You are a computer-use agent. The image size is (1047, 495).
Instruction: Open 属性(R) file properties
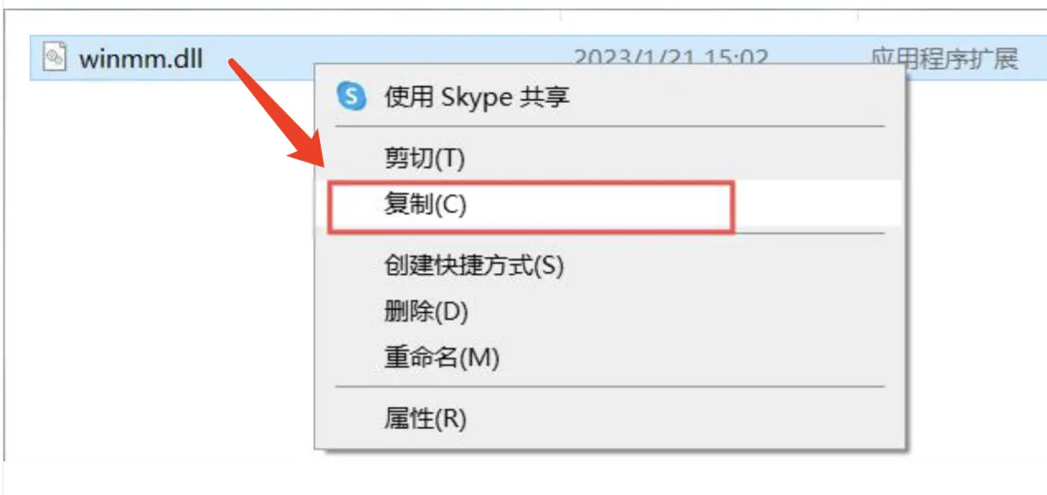[x=425, y=418]
